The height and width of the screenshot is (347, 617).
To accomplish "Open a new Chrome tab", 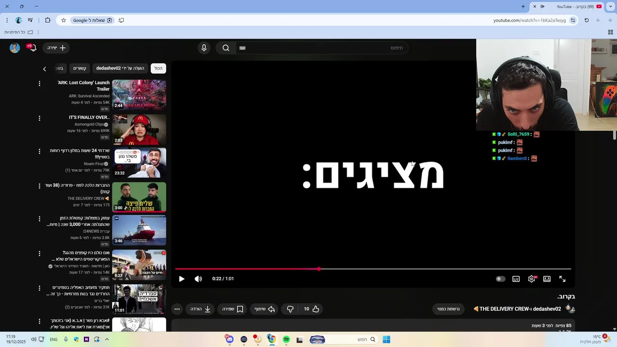I will pos(523,7).
